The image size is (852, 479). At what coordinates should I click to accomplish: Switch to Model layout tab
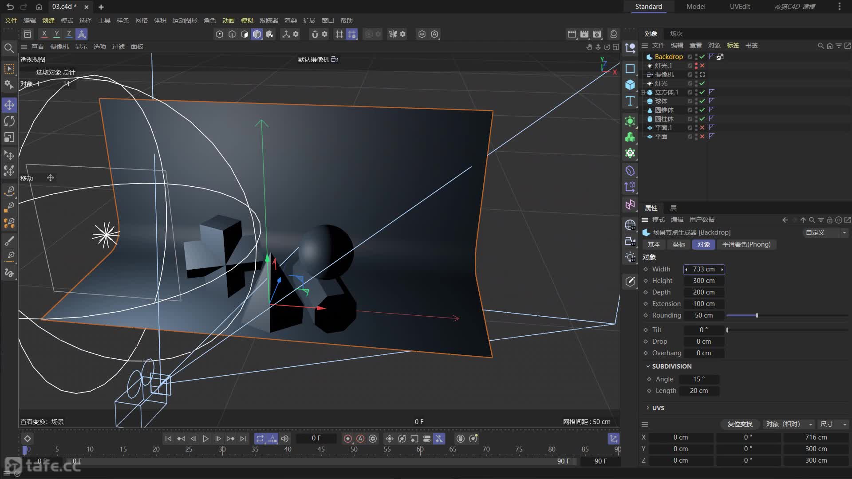(x=696, y=7)
